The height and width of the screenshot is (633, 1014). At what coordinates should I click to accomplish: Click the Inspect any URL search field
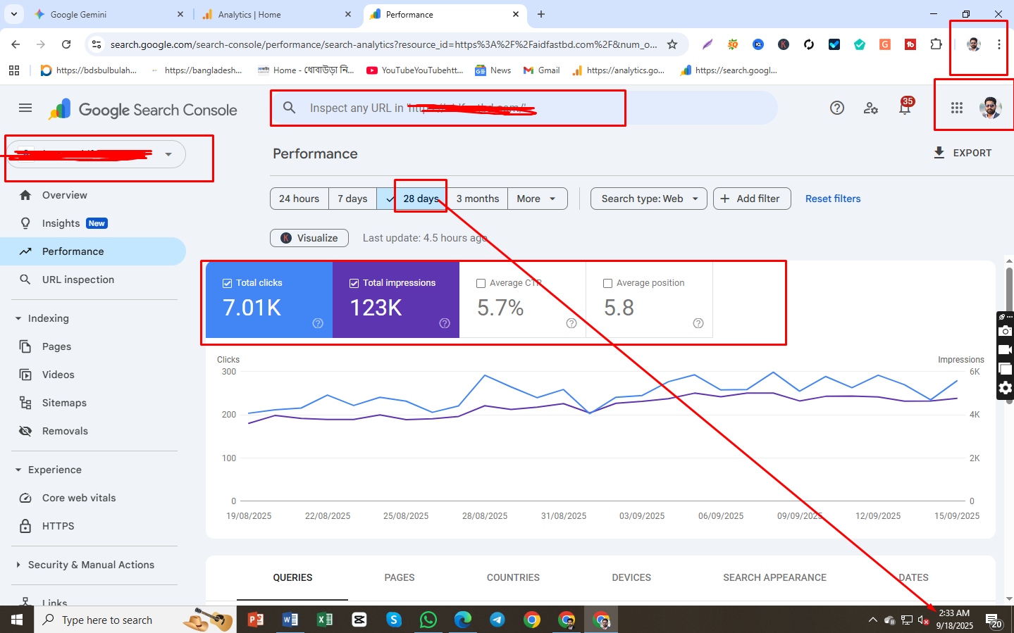click(451, 108)
